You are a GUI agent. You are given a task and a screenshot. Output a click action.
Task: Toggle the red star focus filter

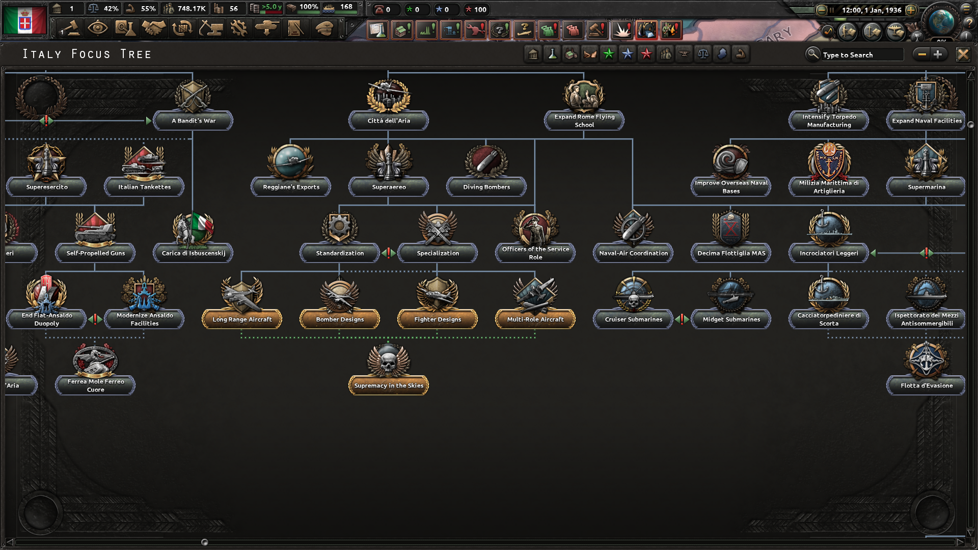[x=646, y=54]
